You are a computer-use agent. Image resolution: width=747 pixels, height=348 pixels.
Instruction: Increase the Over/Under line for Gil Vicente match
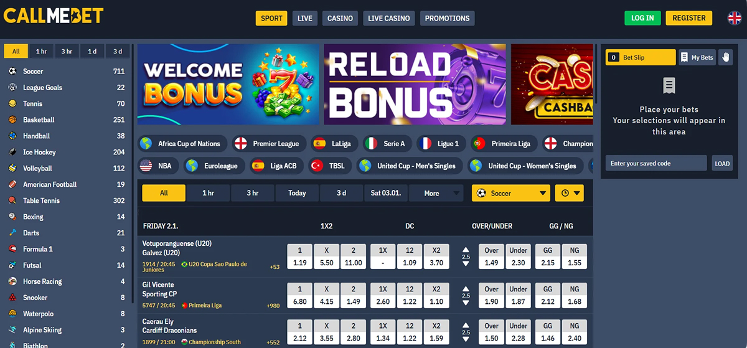466,288
